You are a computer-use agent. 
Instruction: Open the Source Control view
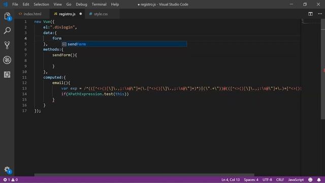click(7, 45)
